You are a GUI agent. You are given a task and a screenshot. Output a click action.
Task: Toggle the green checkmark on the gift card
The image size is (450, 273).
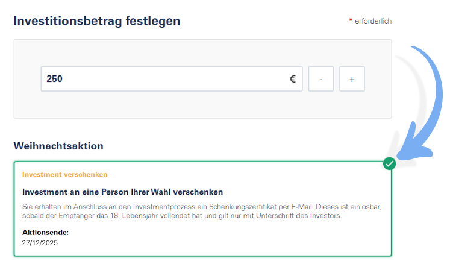(x=390, y=163)
